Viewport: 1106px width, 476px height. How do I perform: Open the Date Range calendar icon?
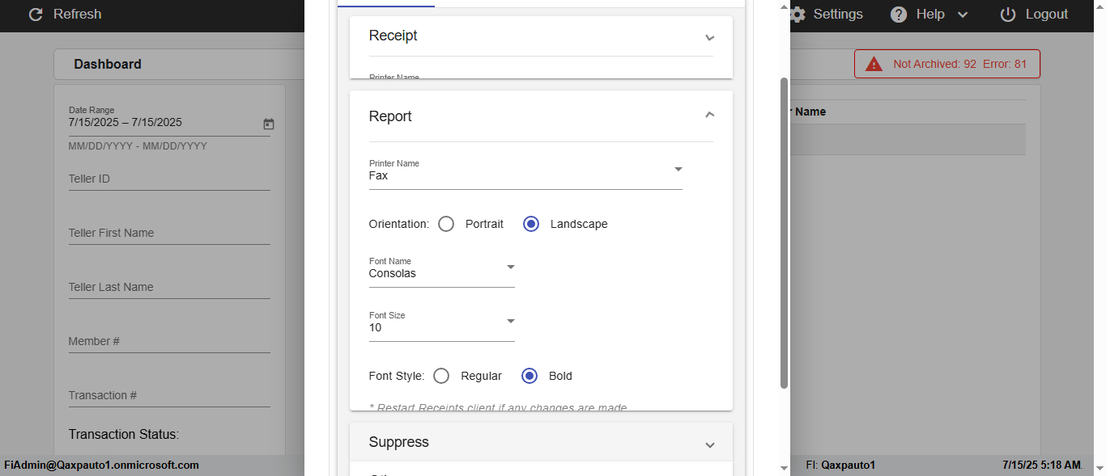click(269, 124)
